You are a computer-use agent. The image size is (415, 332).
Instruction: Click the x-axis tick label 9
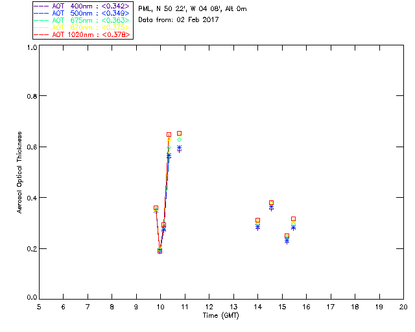(136, 307)
